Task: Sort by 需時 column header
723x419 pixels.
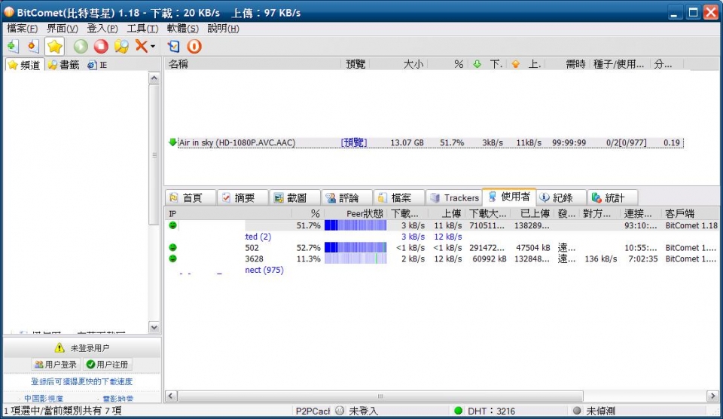Action: pyautogui.click(x=568, y=64)
